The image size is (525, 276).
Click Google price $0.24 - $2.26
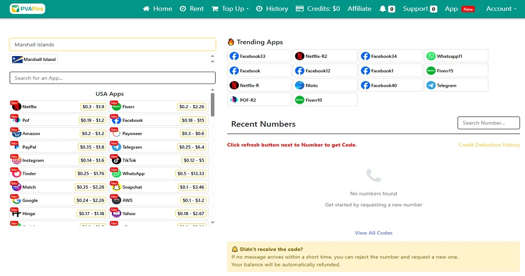[91, 200]
